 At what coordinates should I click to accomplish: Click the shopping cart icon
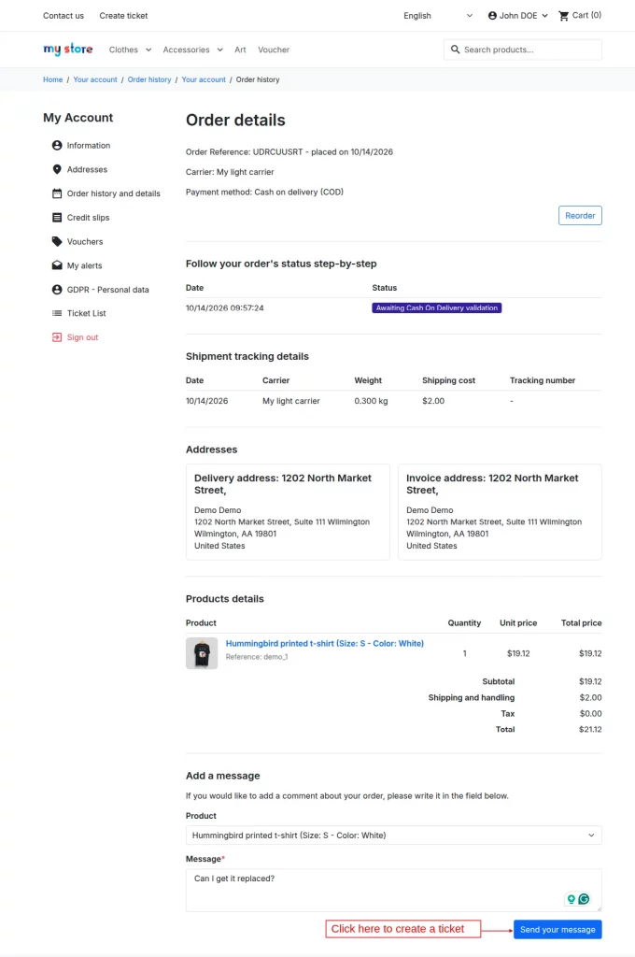click(x=564, y=16)
